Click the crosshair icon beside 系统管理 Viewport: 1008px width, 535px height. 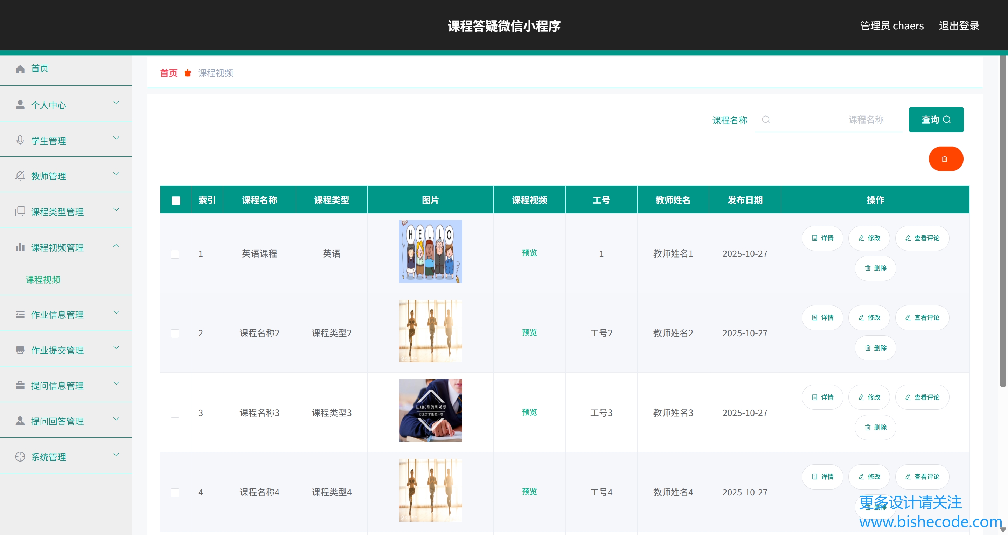(20, 456)
